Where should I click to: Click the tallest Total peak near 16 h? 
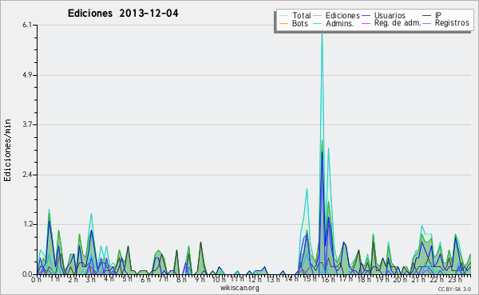(x=322, y=33)
